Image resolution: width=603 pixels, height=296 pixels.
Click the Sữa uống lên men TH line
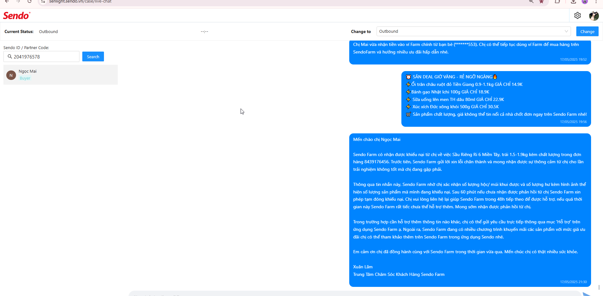pos(455,99)
